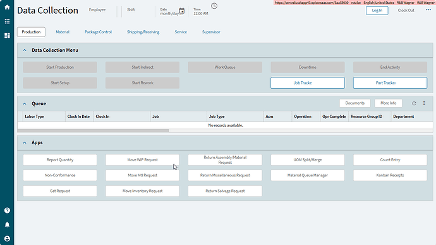436x245 pixels.
Task: Open the Shipping/Receiving tab
Action: (143, 32)
